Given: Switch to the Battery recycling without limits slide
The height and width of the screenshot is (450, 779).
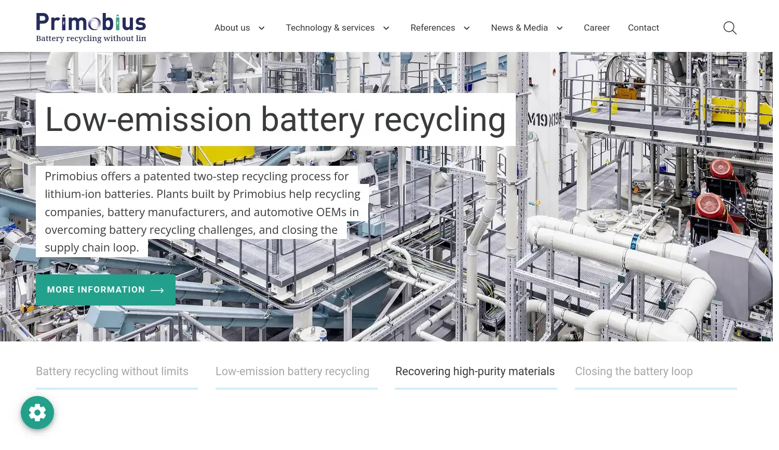Looking at the screenshot, I should pos(112,371).
